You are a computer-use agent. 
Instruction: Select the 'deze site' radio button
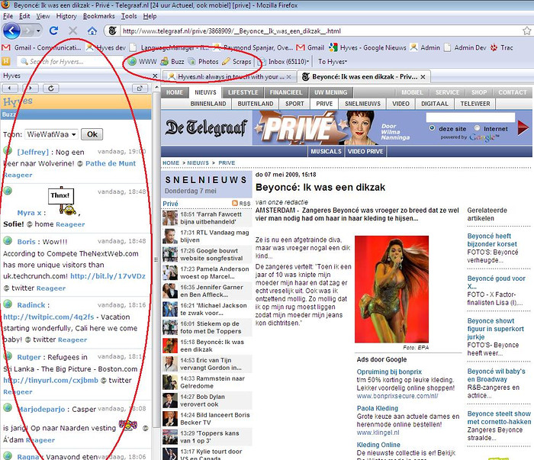tap(433, 129)
